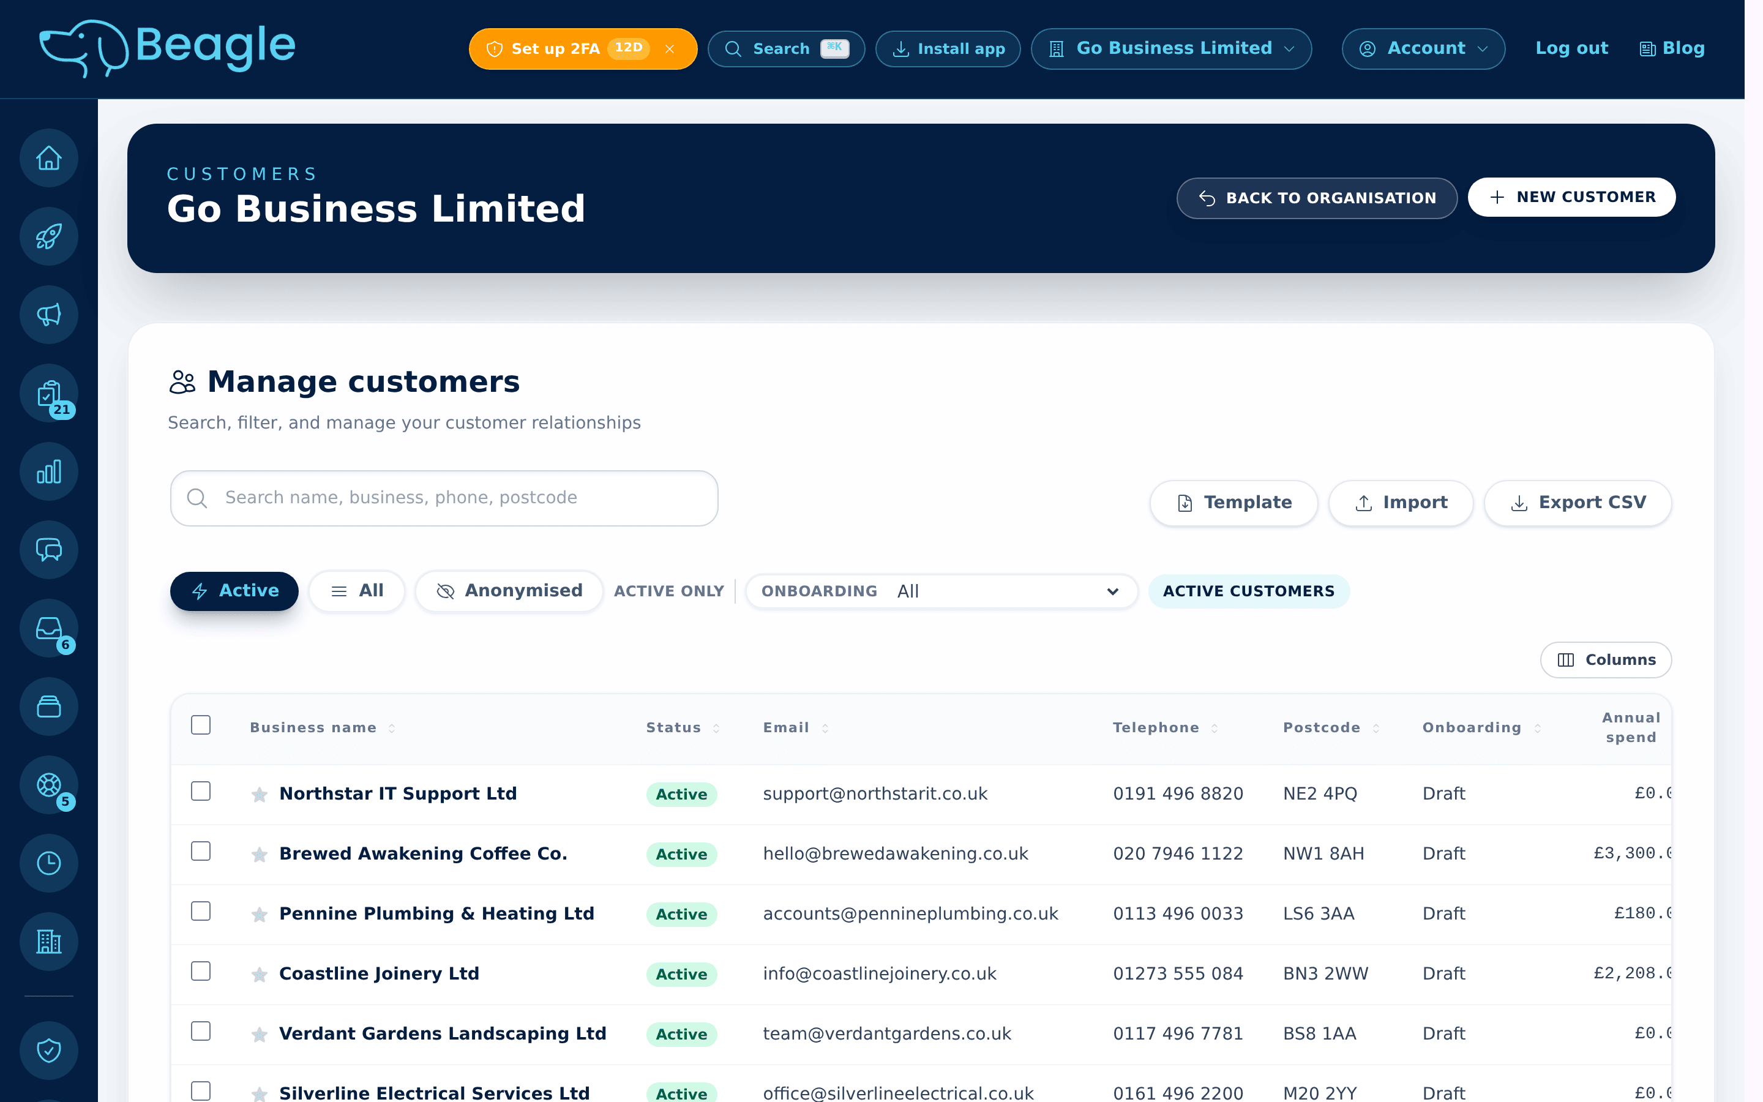
Task: Open the chat messages sidebar icon
Action: click(x=49, y=550)
